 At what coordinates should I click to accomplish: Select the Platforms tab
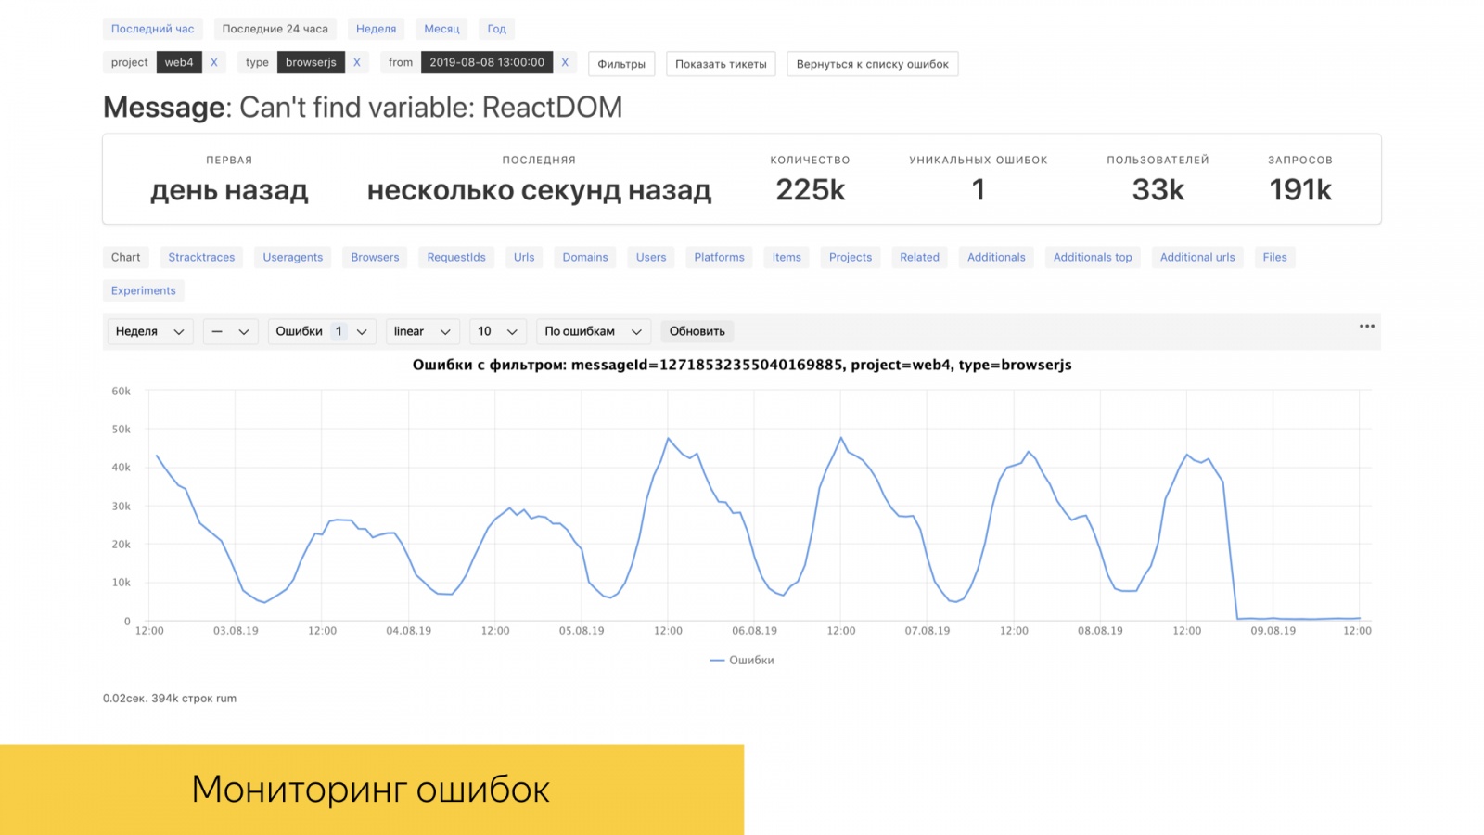(x=718, y=257)
